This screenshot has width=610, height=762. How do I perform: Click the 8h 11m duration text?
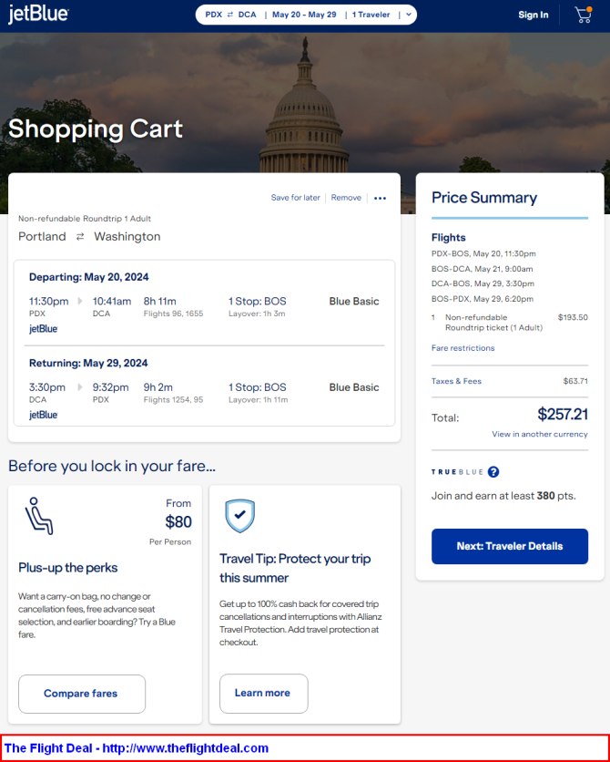pyautogui.click(x=159, y=302)
